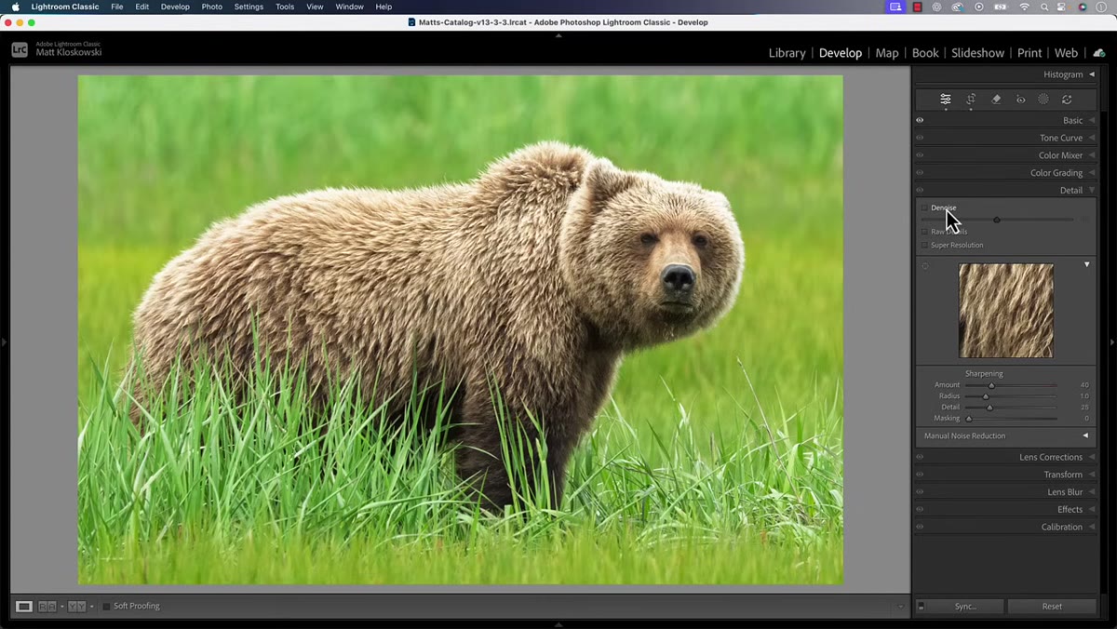Switch to the Print module
The height and width of the screenshot is (629, 1117).
(x=1030, y=53)
